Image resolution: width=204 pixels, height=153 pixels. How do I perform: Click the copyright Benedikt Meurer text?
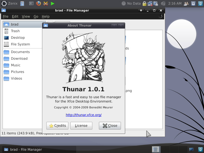[84, 107]
